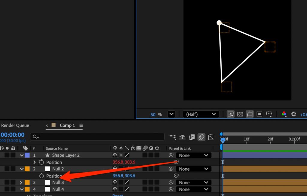Image resolution: width=307 pixels, height=196 pixels.
Task: Toggle the Position stopwatch under Null 2
Action: 42,176
